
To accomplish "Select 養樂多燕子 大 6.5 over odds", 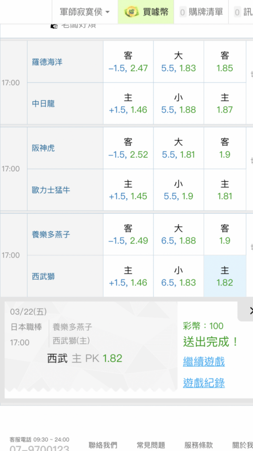I will [x=178, y=234].
